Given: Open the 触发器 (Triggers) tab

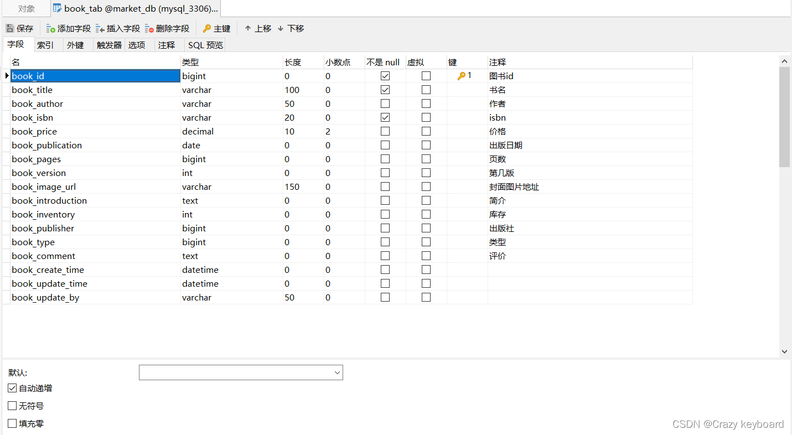Looking at the screenshot, I should (x=109, y=45).
